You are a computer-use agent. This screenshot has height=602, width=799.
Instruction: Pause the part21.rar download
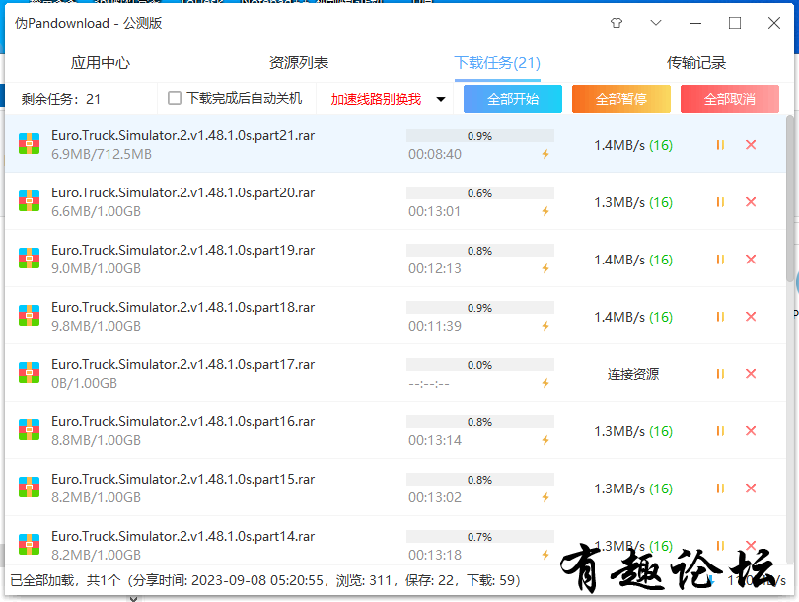coord(720,145)
